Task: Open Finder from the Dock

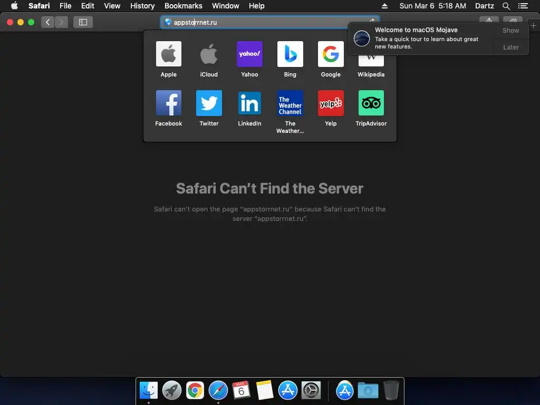Action: (x=148, y=391)
